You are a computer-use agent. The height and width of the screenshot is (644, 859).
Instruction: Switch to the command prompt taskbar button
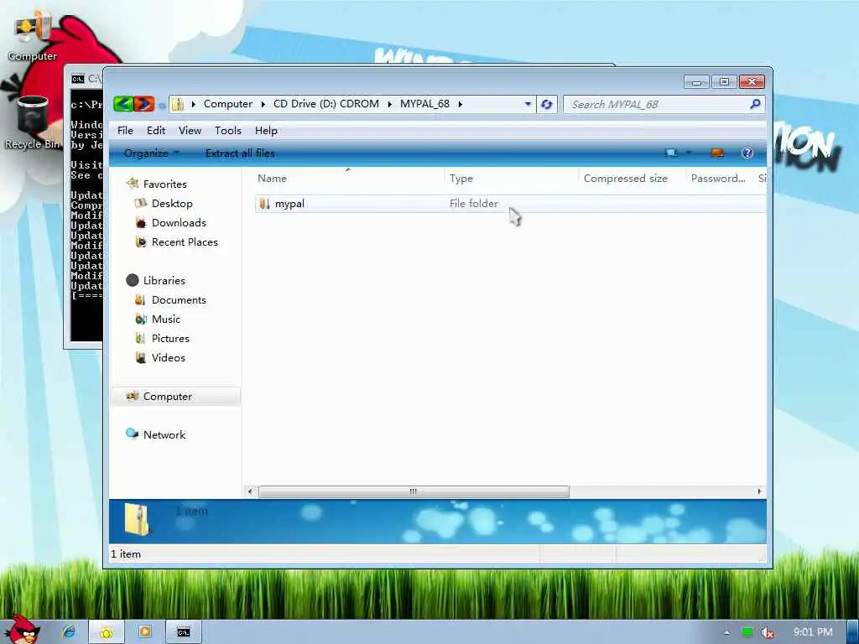pos(184,632)
